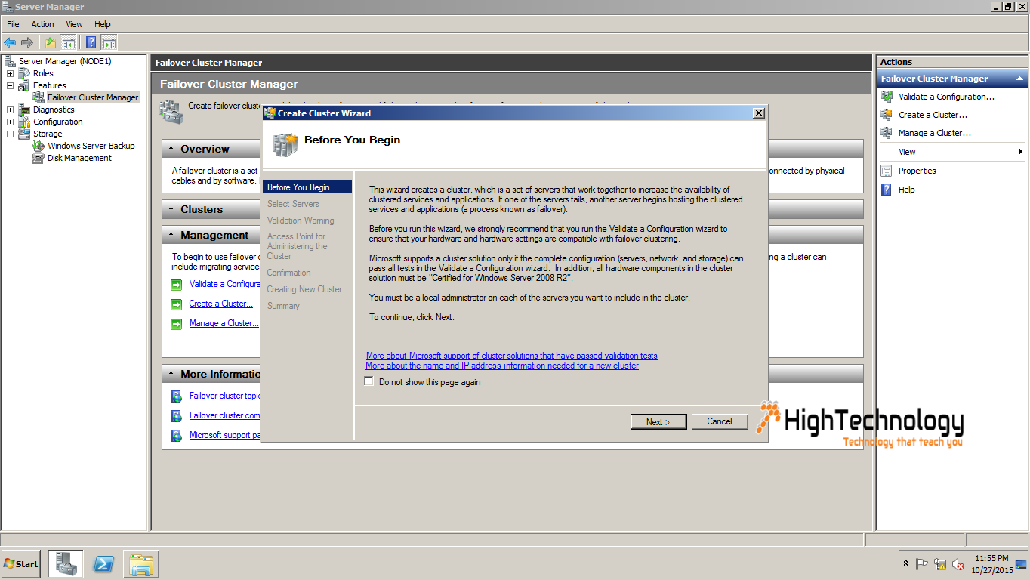Select Disk Management tree item text

tap(79, 158)
